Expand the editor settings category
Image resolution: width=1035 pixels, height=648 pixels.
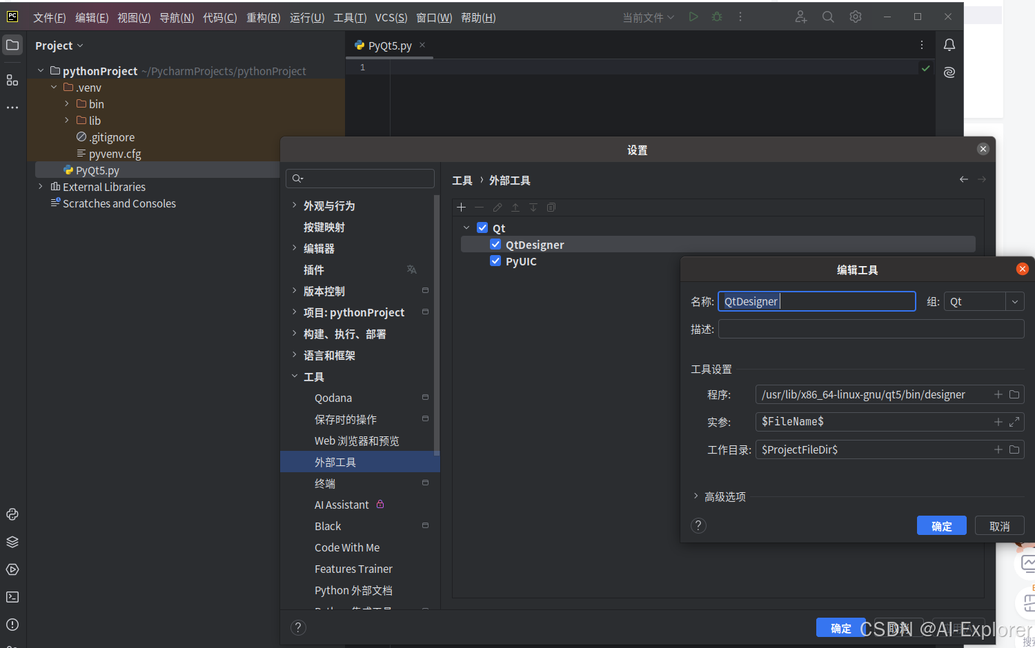click(x=295, y=248)
